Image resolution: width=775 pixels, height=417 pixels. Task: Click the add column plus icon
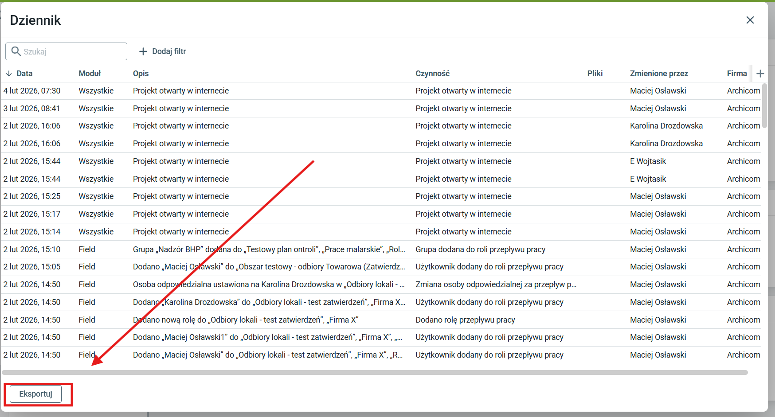point(760,74)
